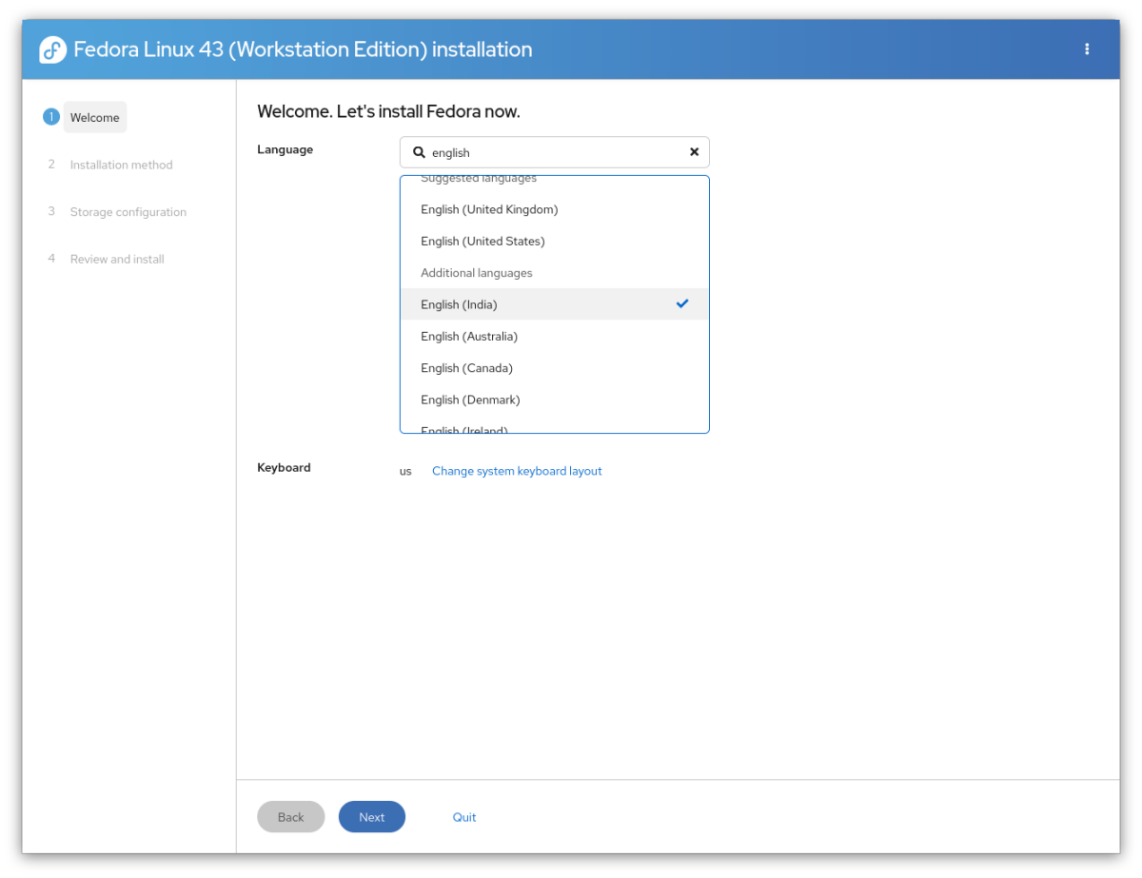1142x878 pixels.
Task: Click the Fedora logo icon in header
Action: [52, 49]
